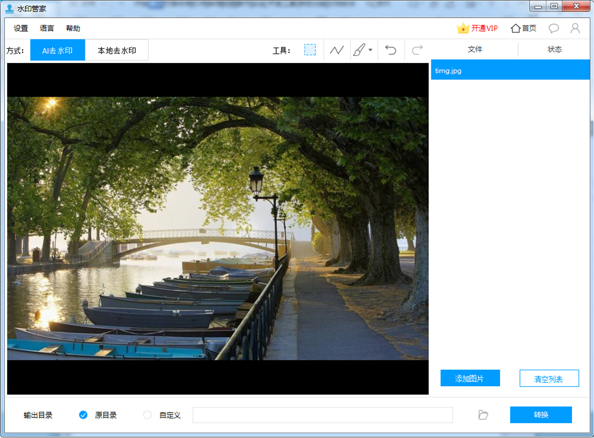Viewport: 594px width, 438px height.
Task: Select 原目录 output directory option
Action: pos(84,415)
